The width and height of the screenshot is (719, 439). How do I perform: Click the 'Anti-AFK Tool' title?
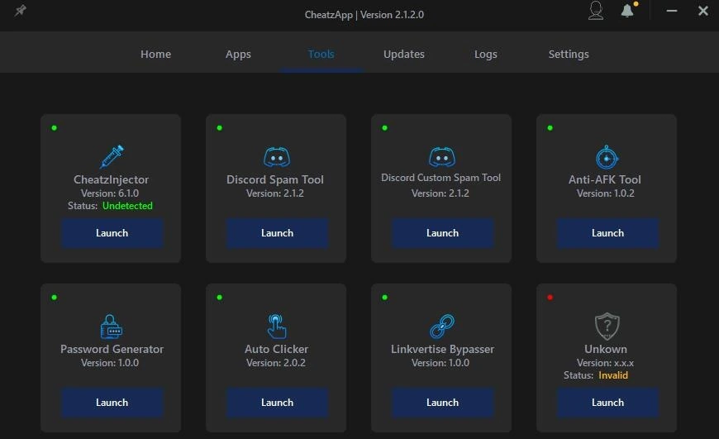tap(605, 179)
